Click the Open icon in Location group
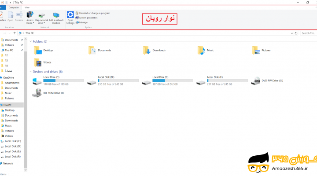317x176 pixels. pyautogui.click(x=11, y=15)
